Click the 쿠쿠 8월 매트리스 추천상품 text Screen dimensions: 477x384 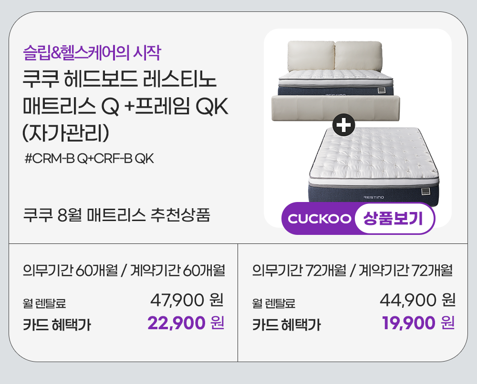point(117,215)
